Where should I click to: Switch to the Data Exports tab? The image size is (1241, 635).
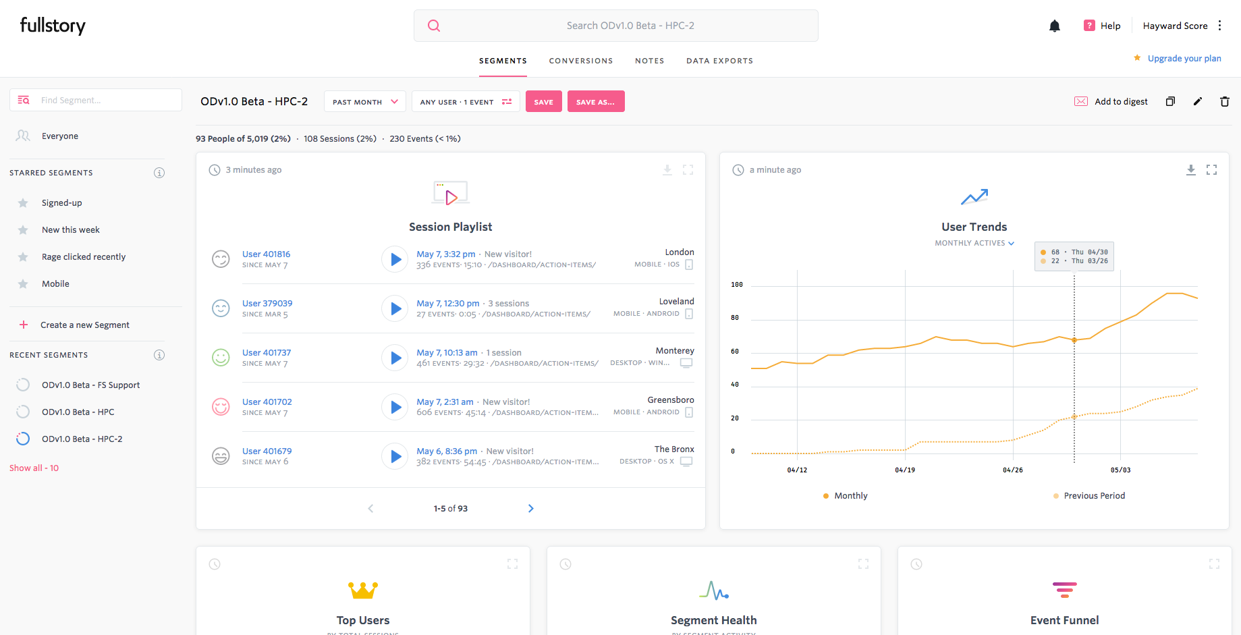720,61
